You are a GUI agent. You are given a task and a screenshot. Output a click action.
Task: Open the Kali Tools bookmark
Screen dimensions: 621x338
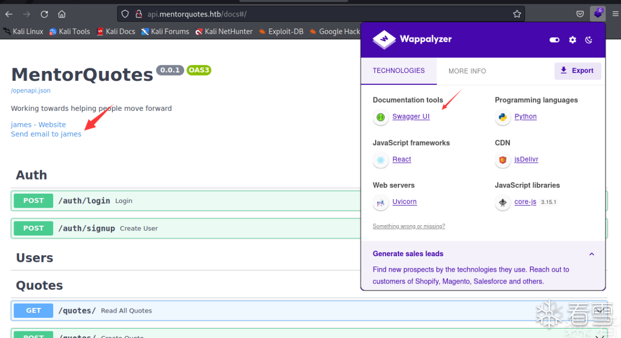[x=69, y=32]
